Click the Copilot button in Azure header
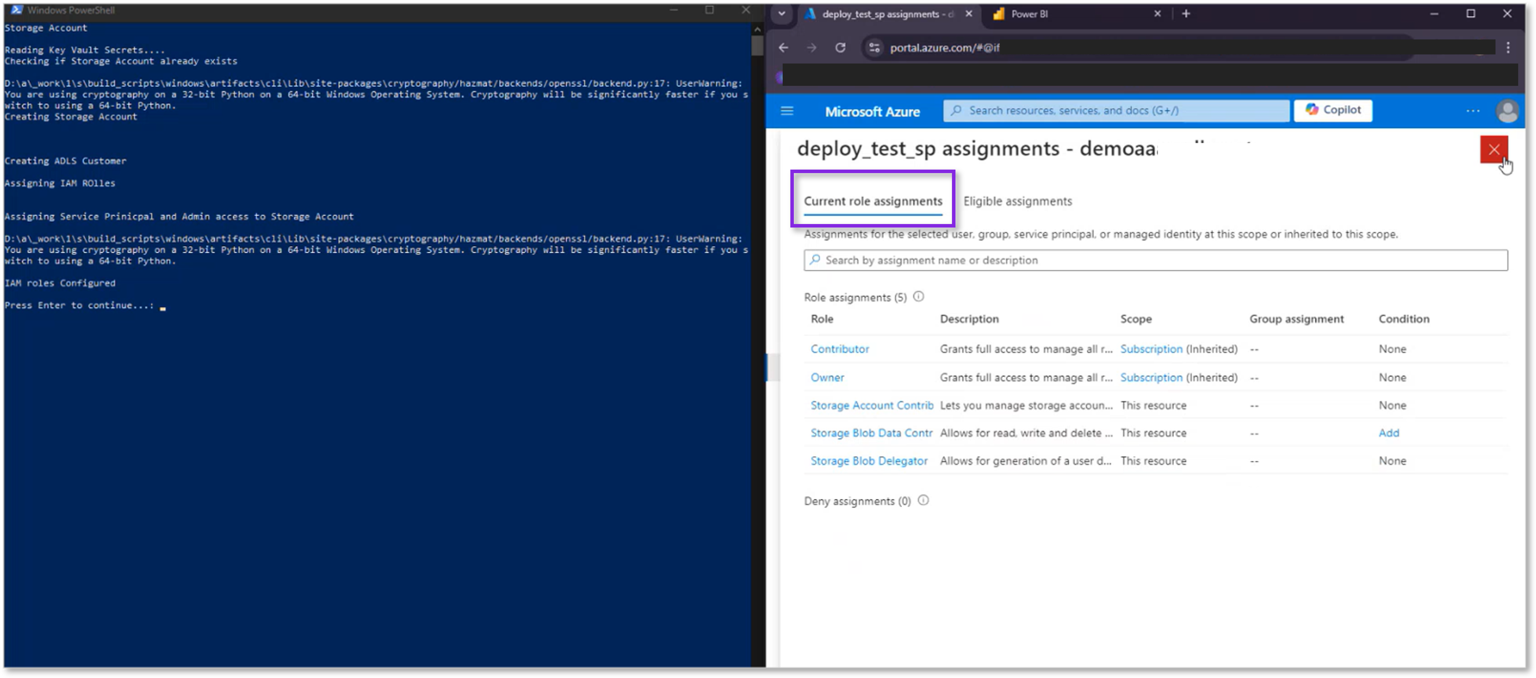 point(1333,110)
